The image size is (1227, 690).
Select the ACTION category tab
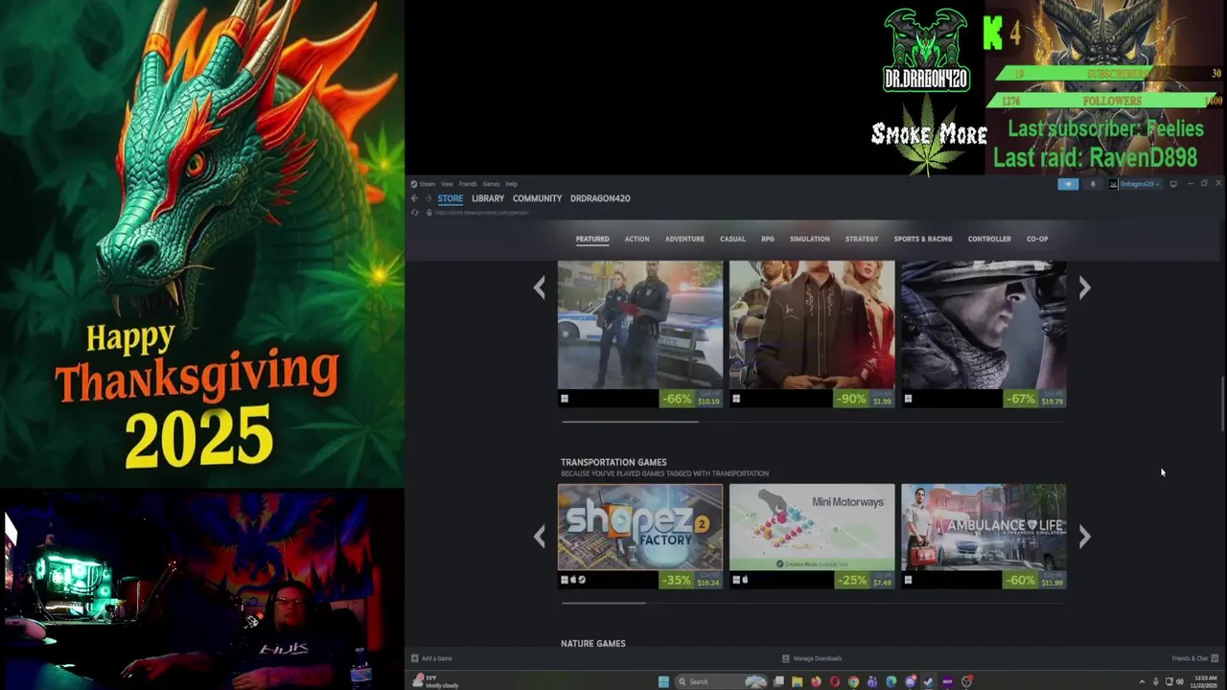[x=637, y=239]
